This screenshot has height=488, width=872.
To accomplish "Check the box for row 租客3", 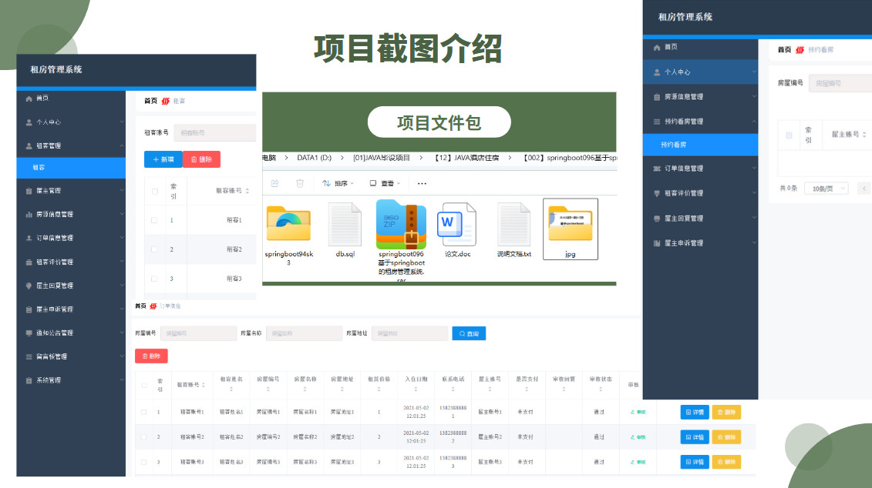I will coord(155,279).
